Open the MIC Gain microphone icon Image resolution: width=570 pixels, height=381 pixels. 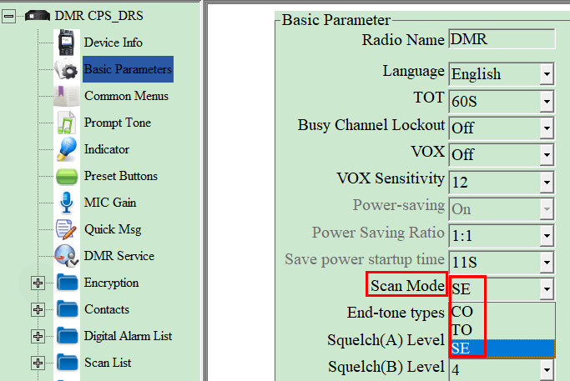(x=67, y=203)
